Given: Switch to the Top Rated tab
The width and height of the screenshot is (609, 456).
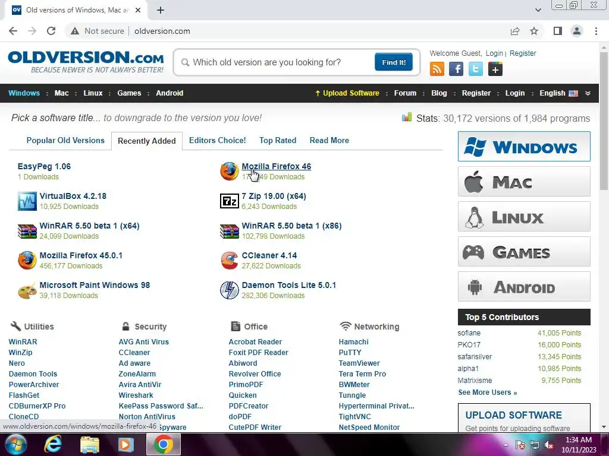Looking at the screenshot, I should [x=278, y=140].
